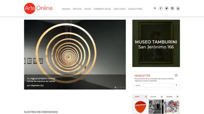Submit newsletter email with arrow
The image size is (204, 114).
coord(176,85)
